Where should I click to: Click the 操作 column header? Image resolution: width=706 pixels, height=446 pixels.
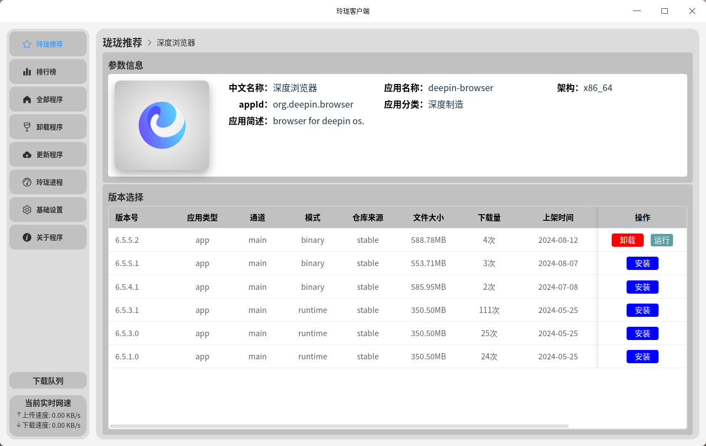(643, 217)
